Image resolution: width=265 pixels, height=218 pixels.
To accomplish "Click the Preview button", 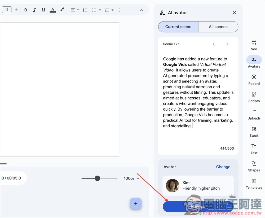I will [198, 206].
